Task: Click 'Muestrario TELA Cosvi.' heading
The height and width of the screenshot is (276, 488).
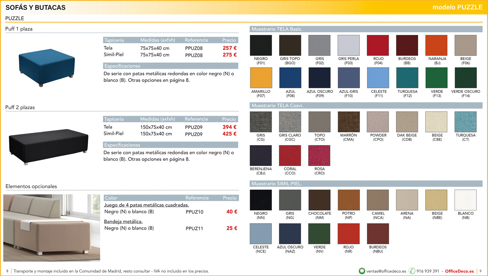Action: click(x=277, y=105)
